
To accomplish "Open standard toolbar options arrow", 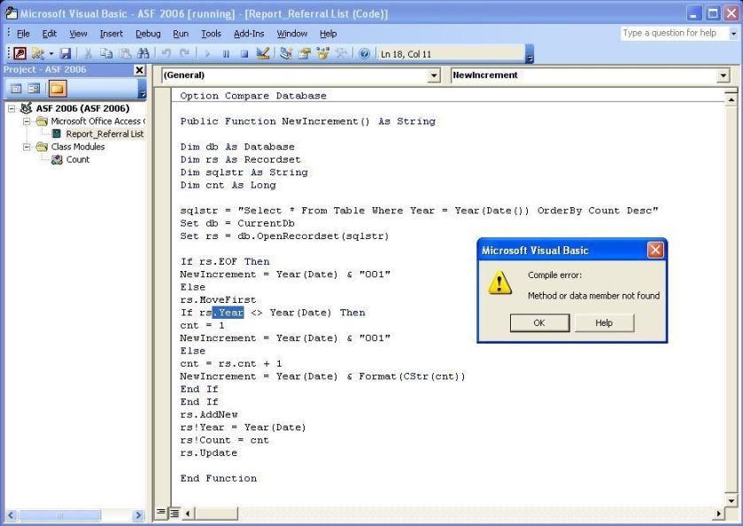I will point(530,54).
